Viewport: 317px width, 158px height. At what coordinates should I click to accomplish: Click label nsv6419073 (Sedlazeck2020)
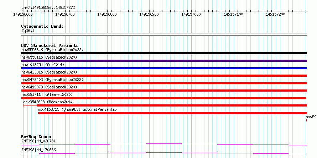tap(49, 87)
